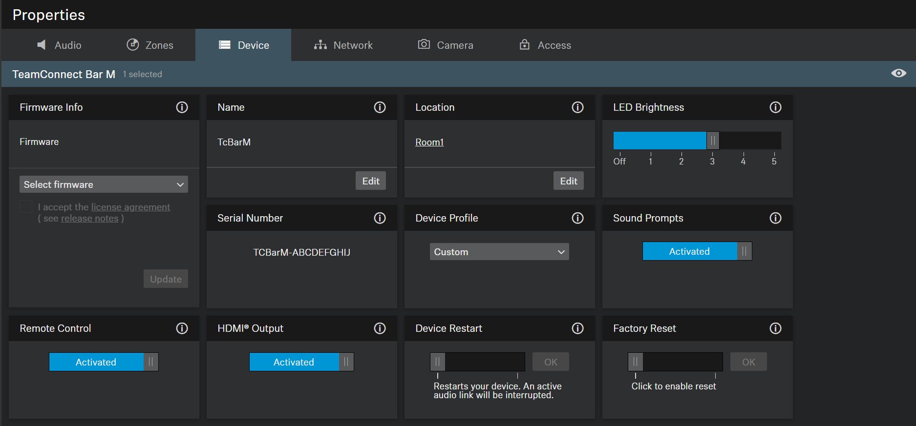Viewport: 916px width, 426px height.
Task: Open the license agreement link
Action: 130,207
